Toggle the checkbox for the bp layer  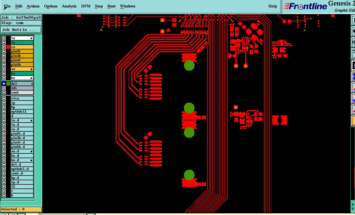pyautogui.click(x=4, y=107)
